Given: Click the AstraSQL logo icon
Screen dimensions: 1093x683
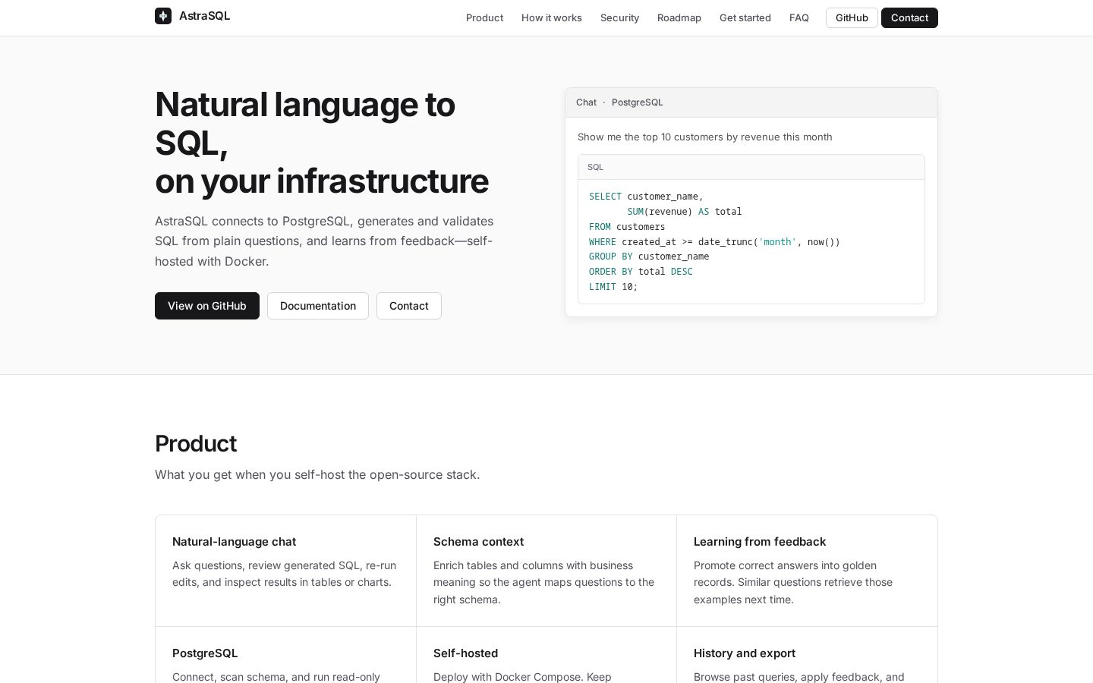Looking at the screenshot, I should click(163, 16).
